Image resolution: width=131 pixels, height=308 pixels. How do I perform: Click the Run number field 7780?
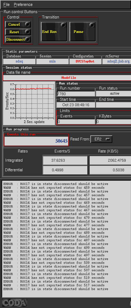point(76,94)
